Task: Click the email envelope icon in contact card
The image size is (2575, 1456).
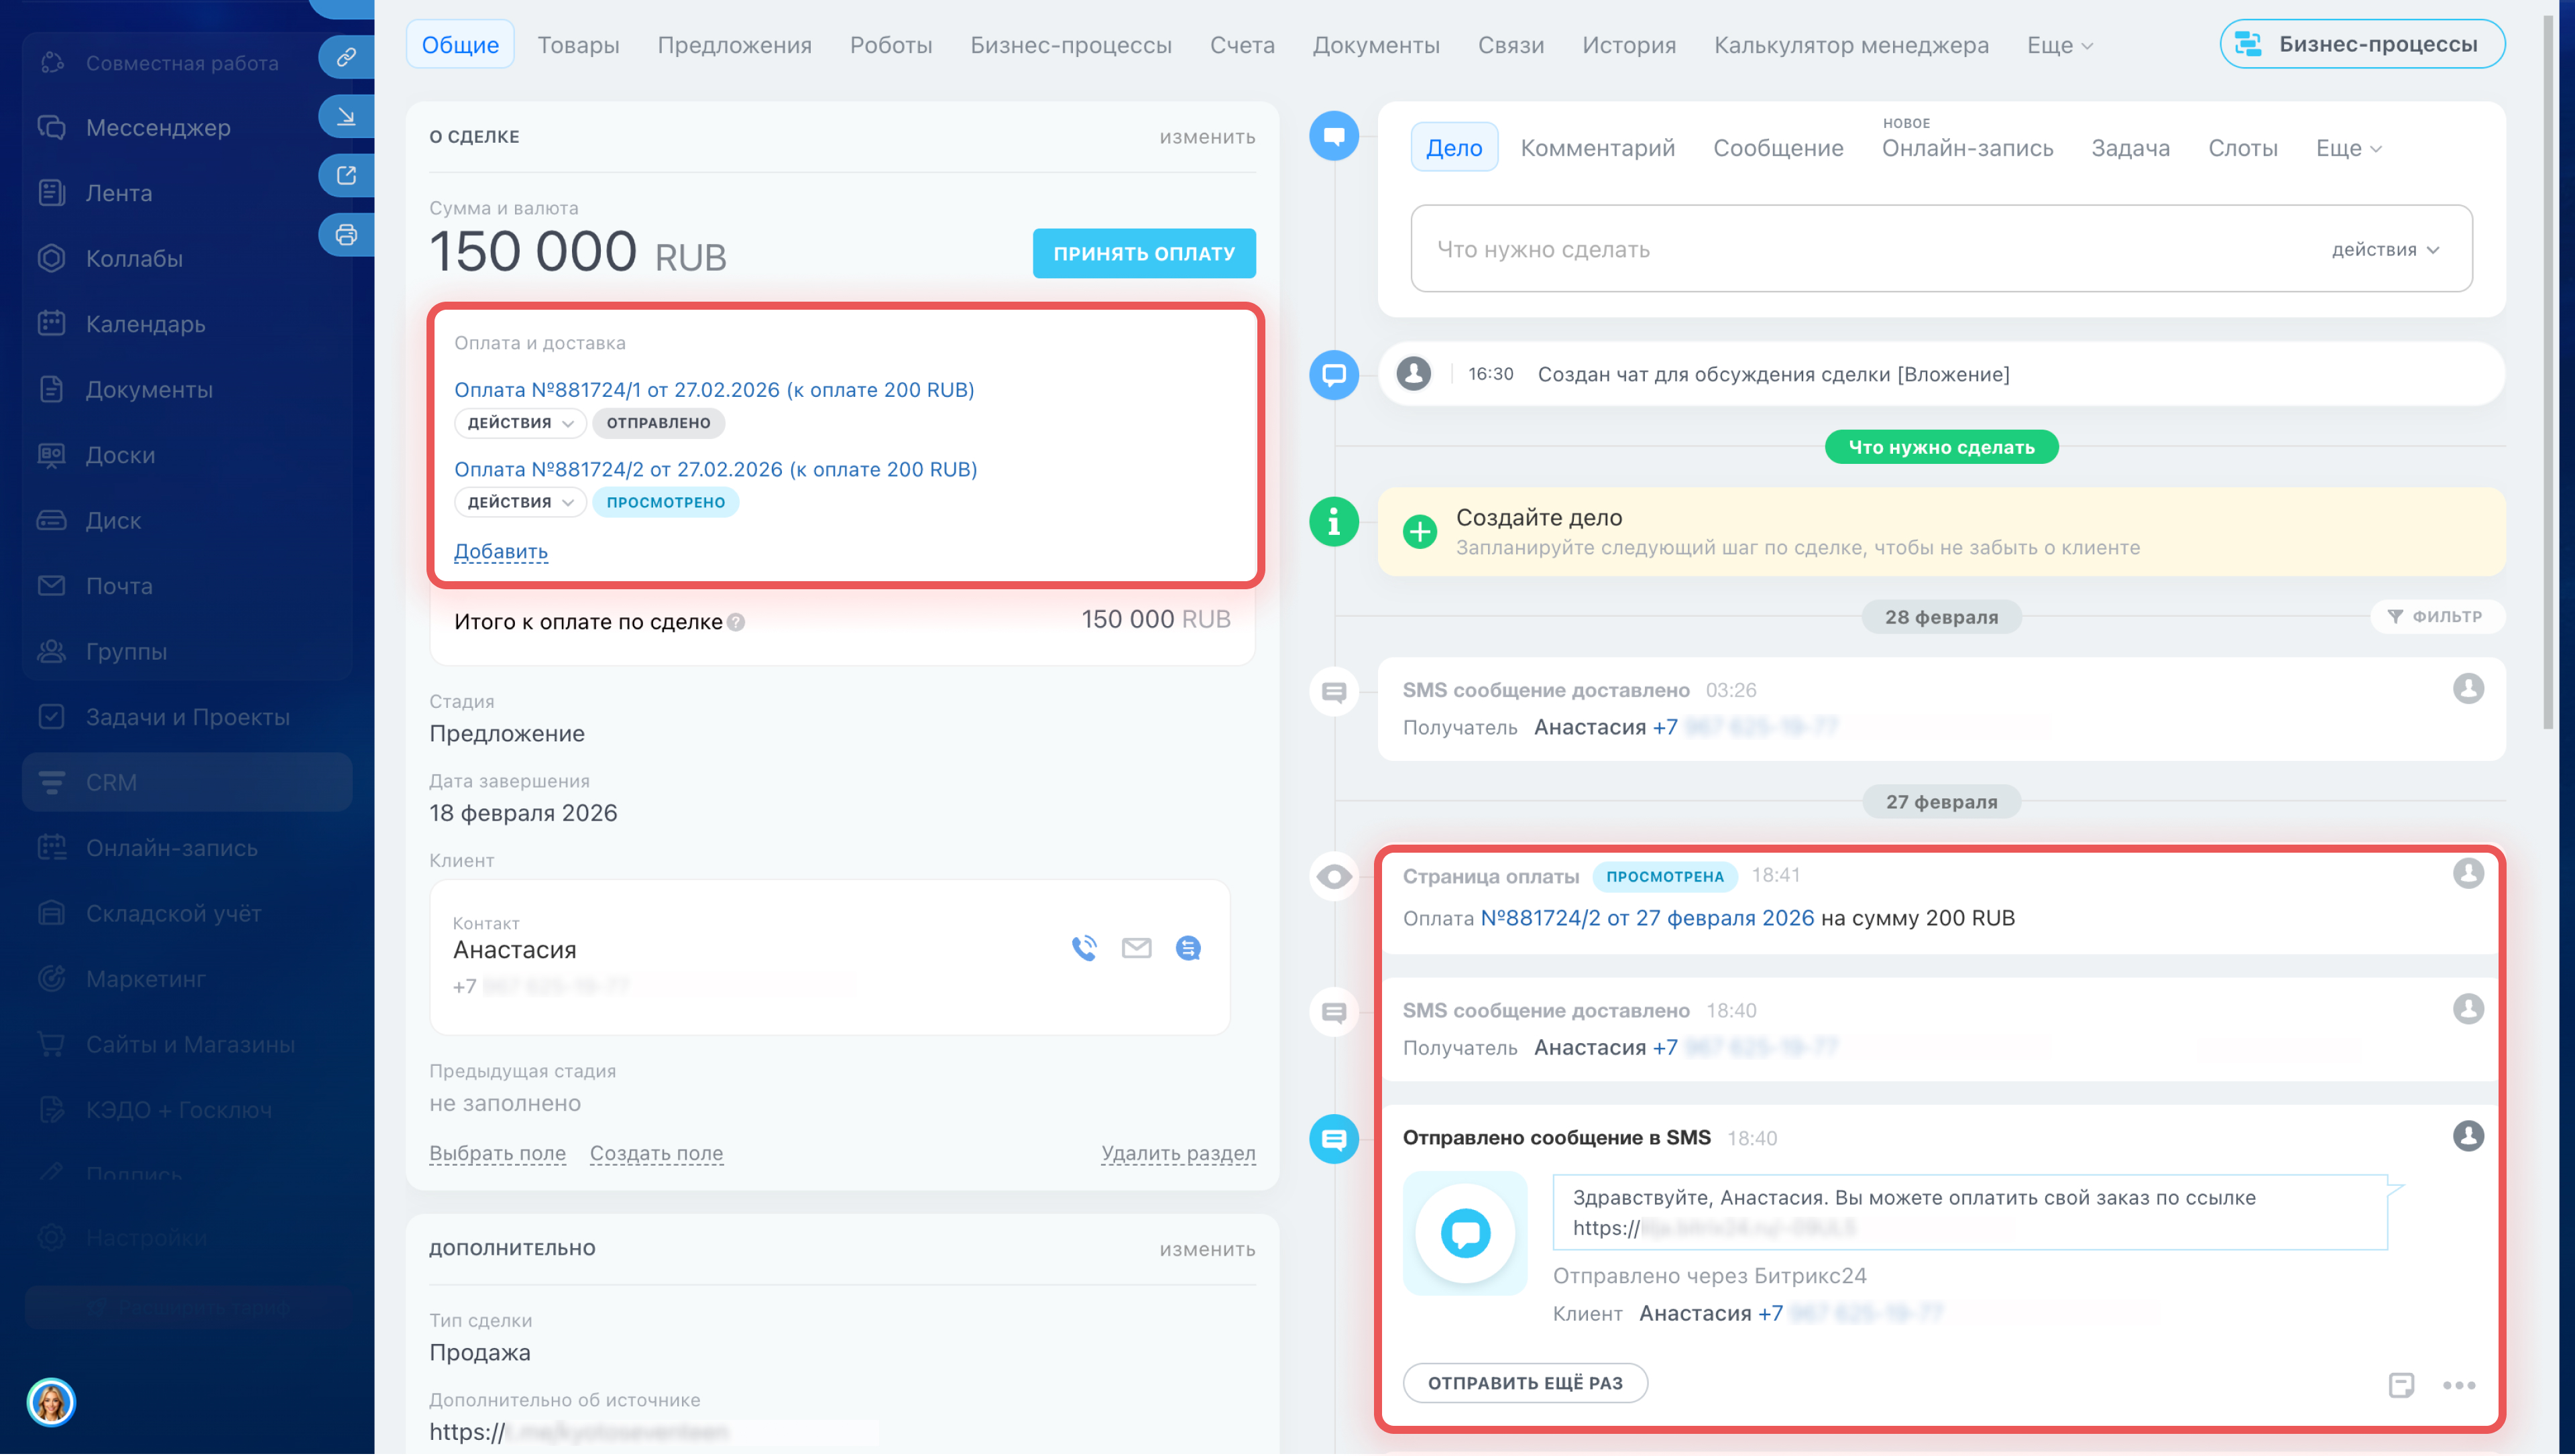Action: (1136, 948)
